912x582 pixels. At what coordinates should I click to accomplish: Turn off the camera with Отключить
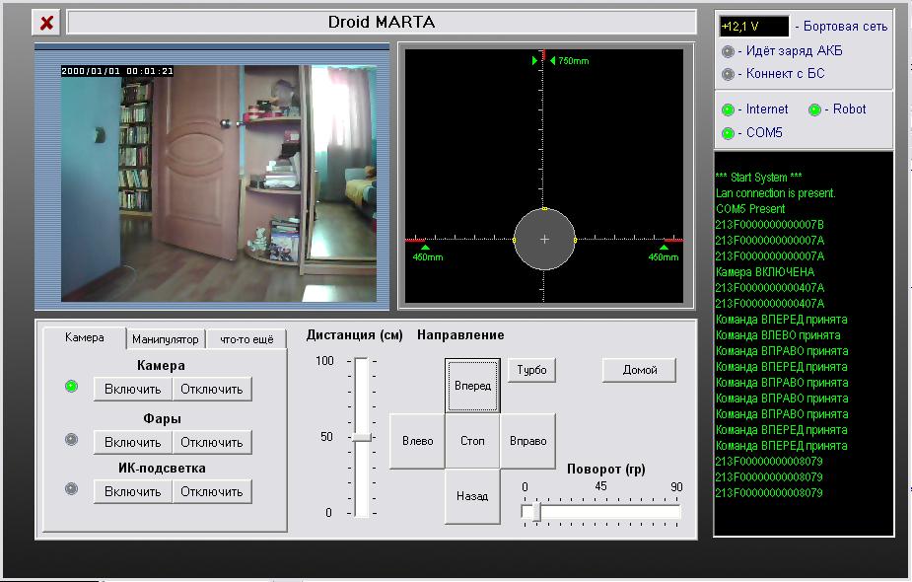point(212,389)
